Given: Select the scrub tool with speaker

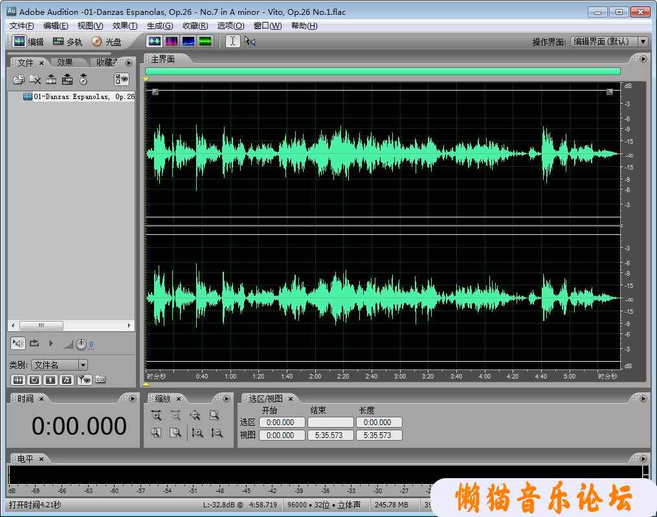Looking at the screenshot, I should point(250,41).
